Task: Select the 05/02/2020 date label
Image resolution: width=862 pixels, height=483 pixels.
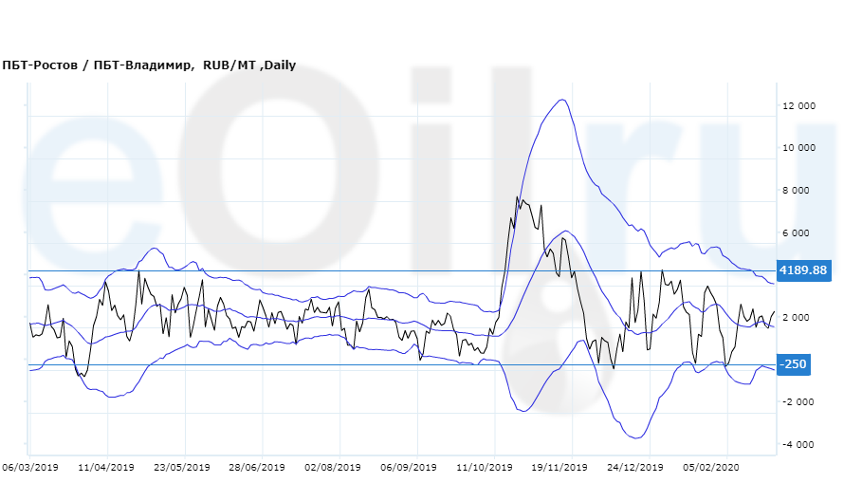Action: tap(711, 467)
